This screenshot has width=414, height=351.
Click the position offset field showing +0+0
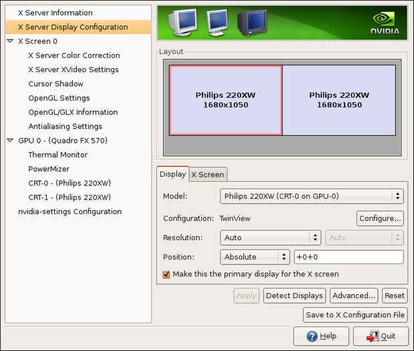coord(349,257)
